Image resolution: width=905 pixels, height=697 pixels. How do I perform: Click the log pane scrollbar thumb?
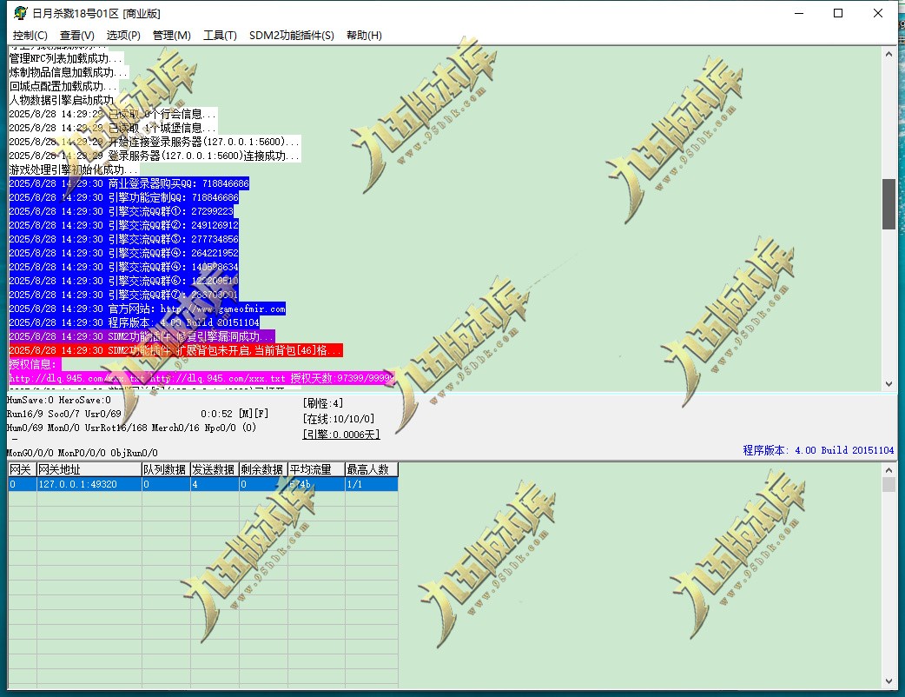(x=888, y=204)
